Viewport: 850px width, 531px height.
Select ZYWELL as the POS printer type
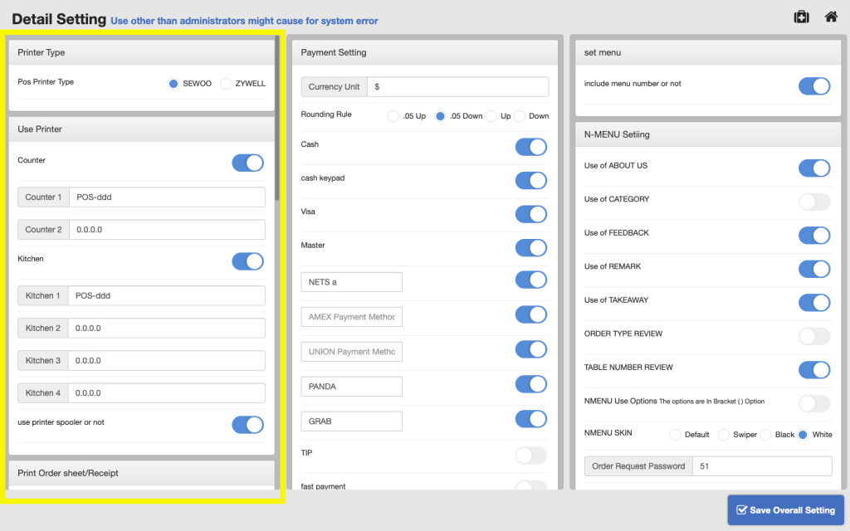click(x=226, y=84)
